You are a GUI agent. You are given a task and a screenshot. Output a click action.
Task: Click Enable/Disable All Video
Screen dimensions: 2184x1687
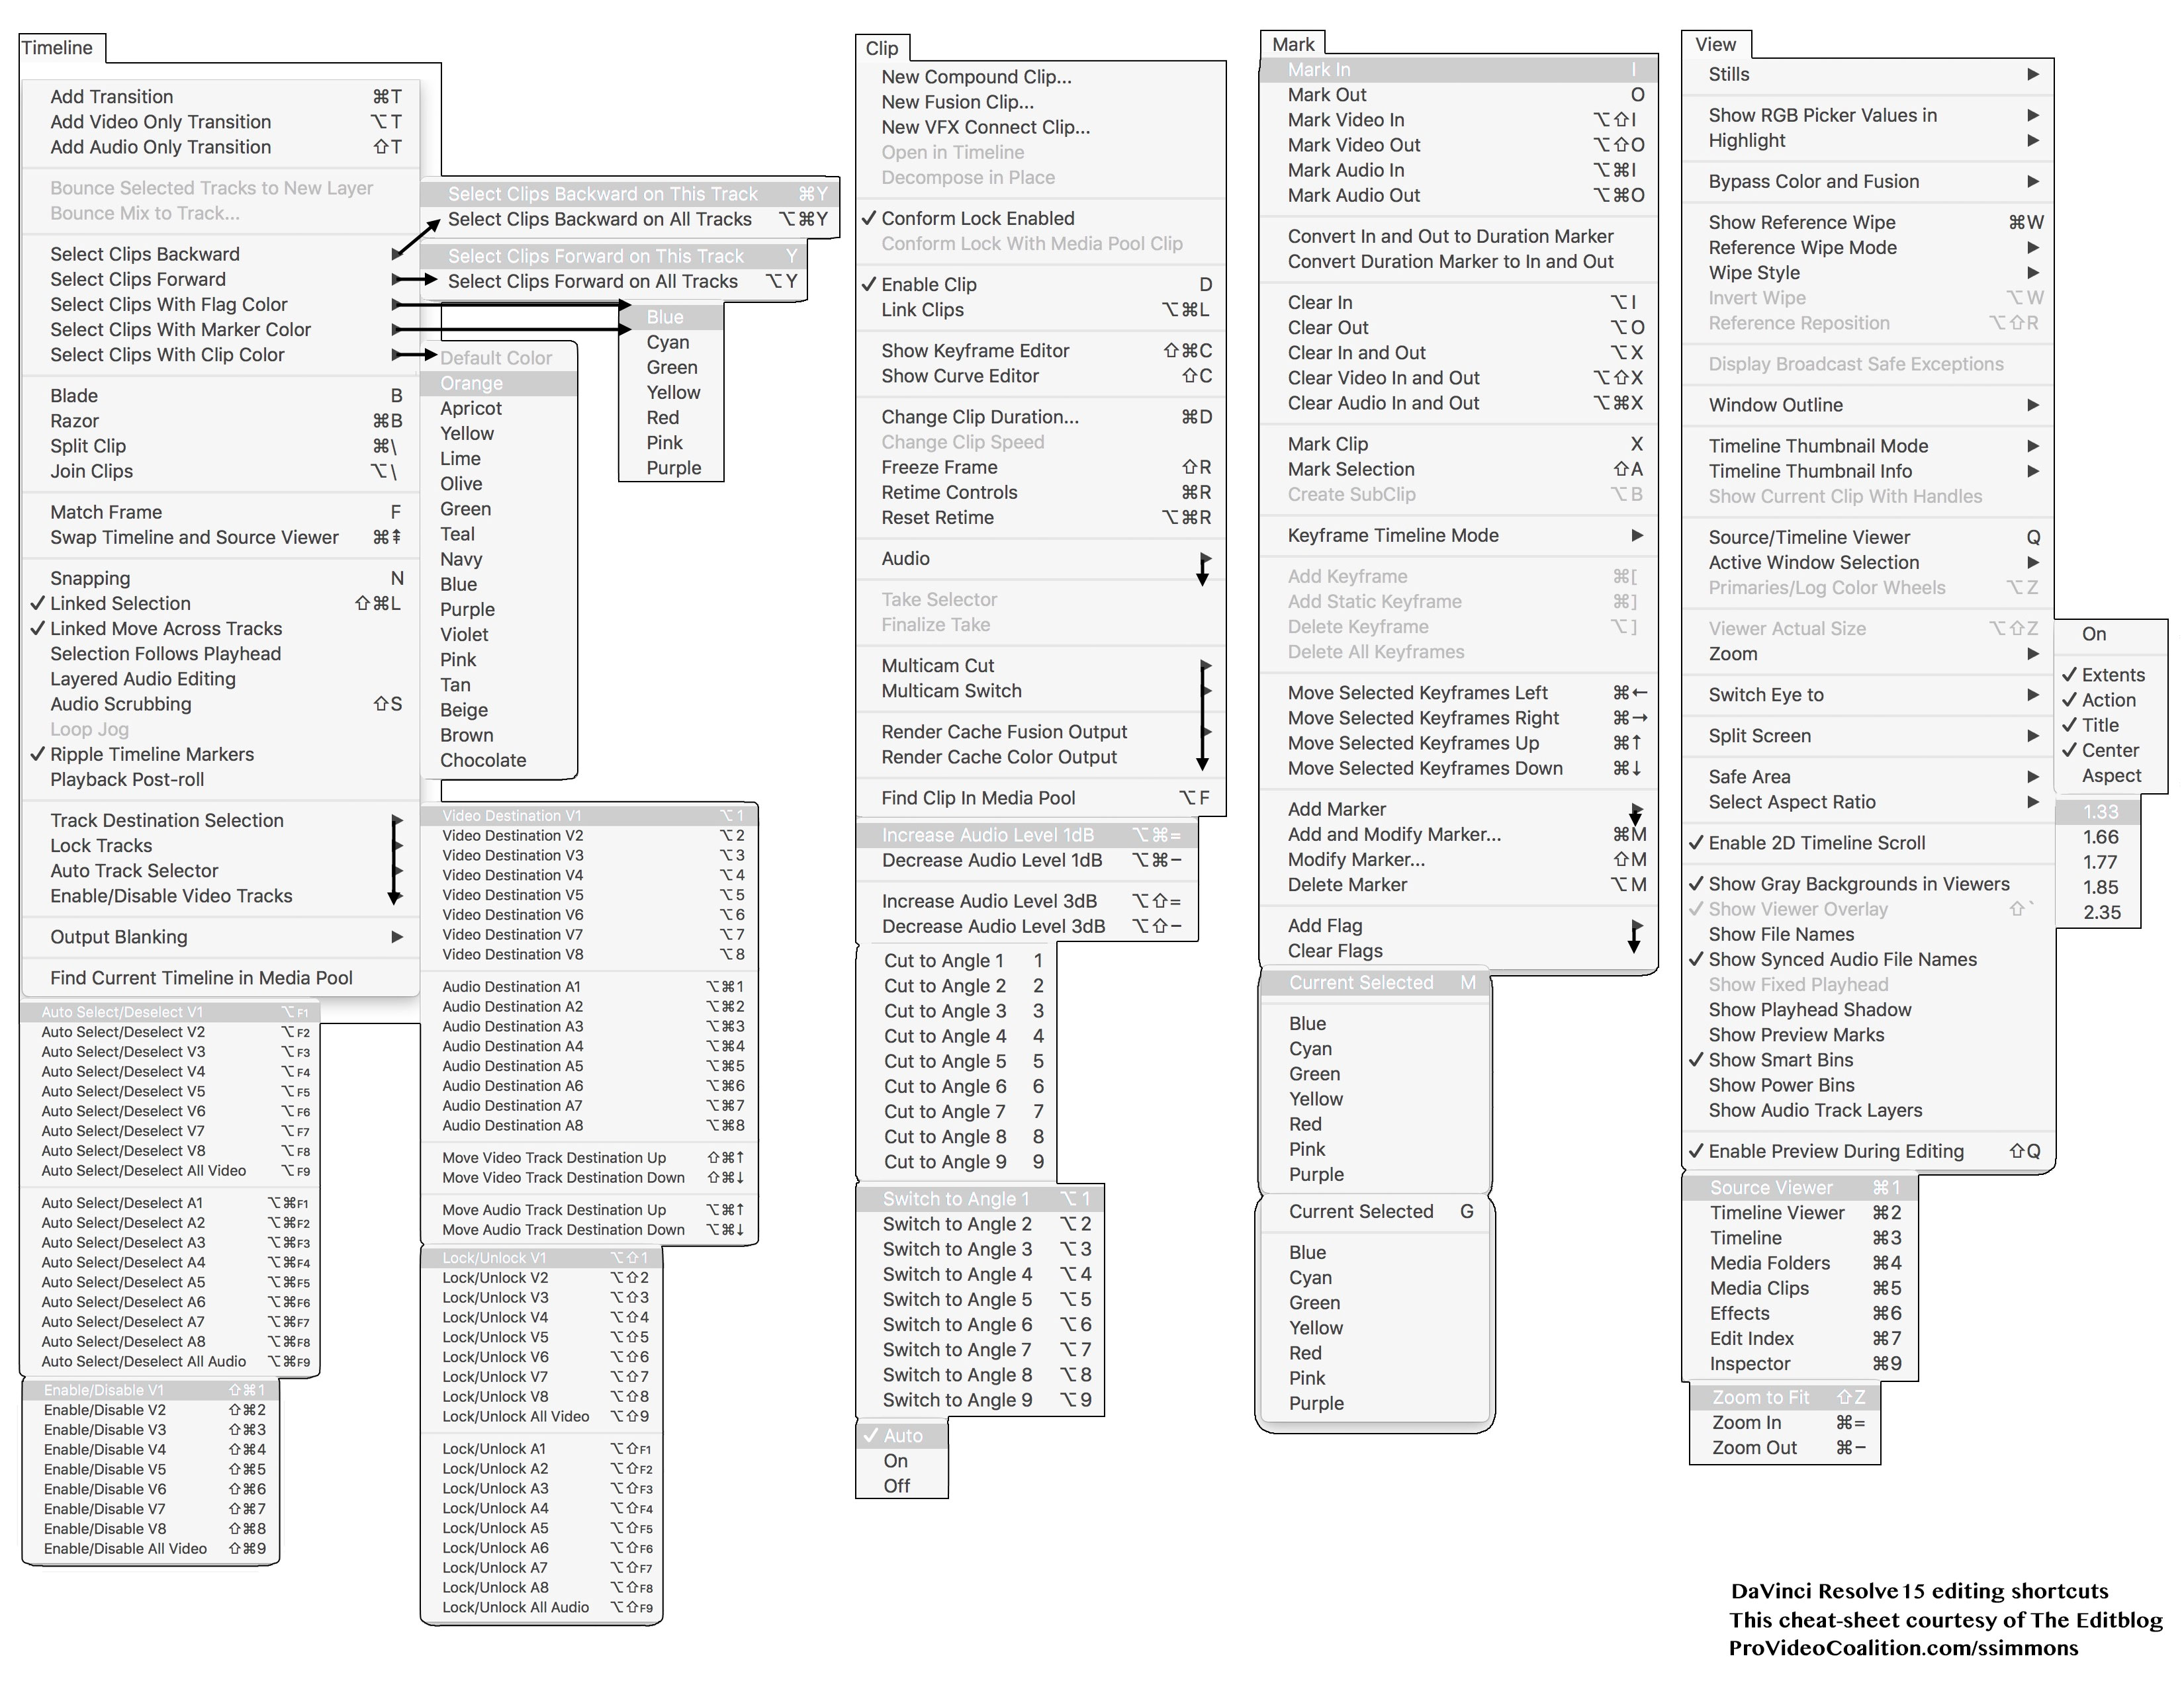click(150, 1548)
